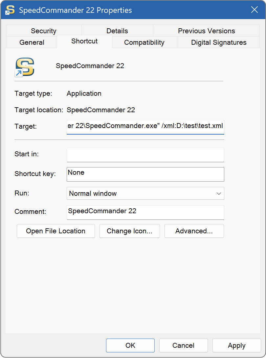
Task: Focus the Start in field
Action: tap(145, 155)
